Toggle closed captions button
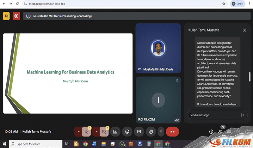 (x=139, y=131)
